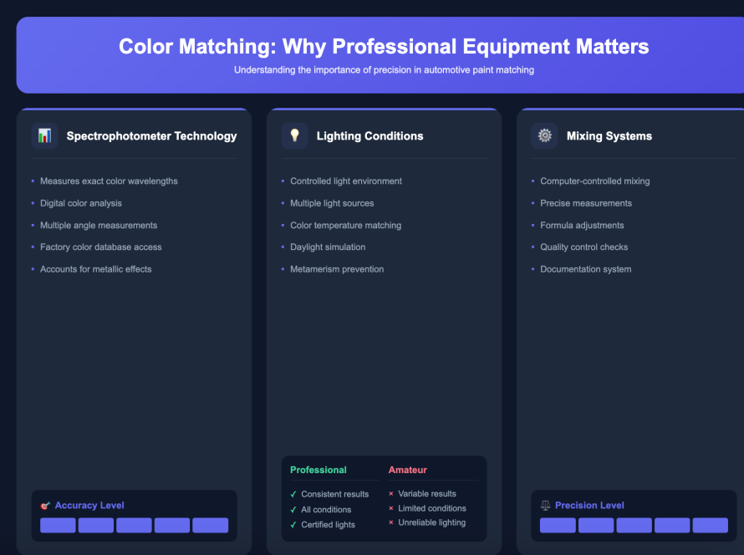The image size is (744, 555).
Task: Toggle the bullet beside Metamerism prevention
Action: point(282,269)
